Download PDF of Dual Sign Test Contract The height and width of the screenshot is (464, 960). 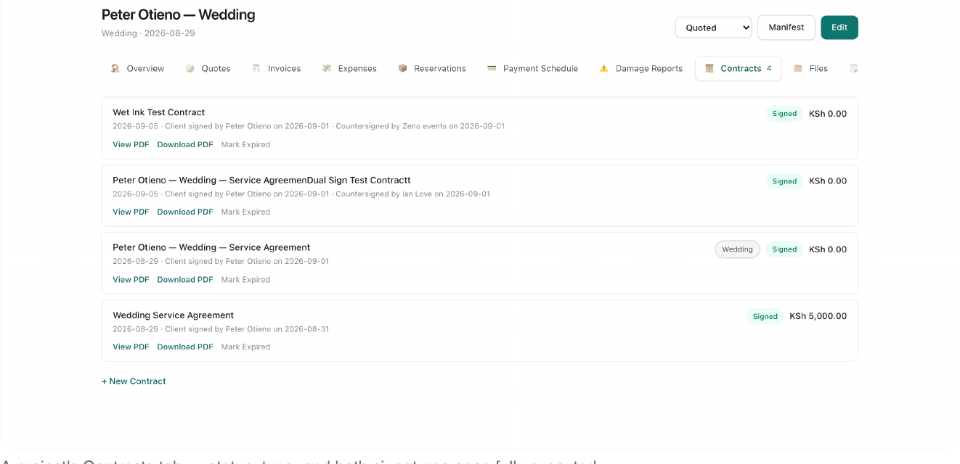tap(185, 212)
